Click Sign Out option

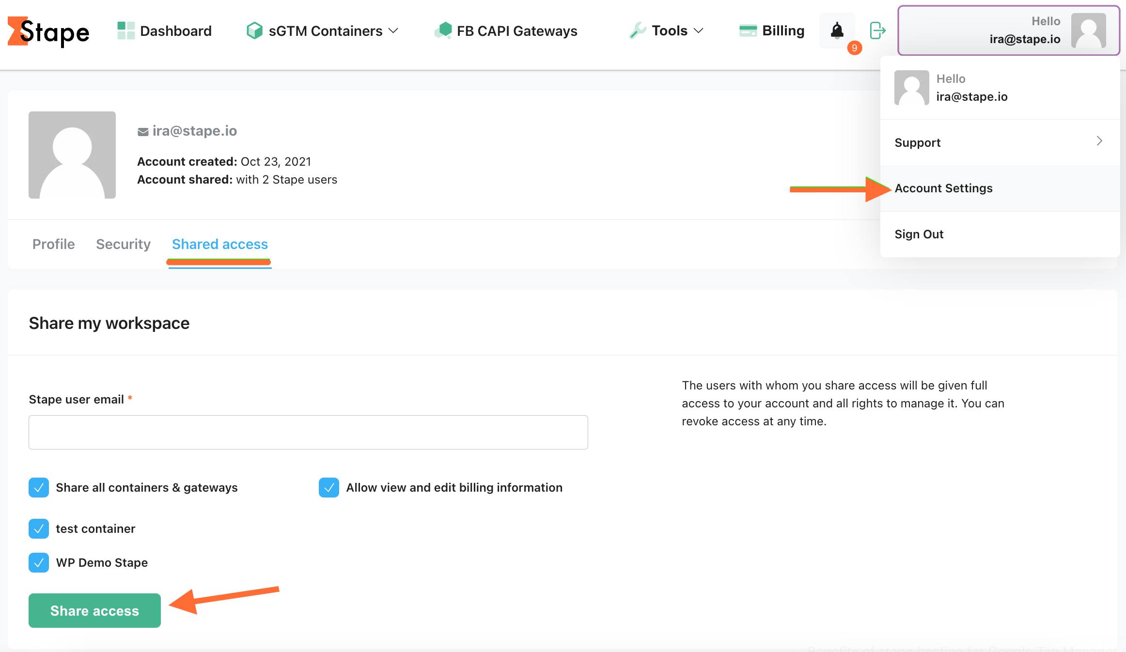click(x=918, y=233)
